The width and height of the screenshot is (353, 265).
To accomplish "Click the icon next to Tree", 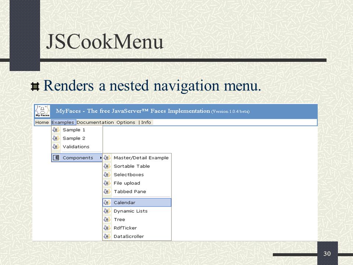I will 107,219.
